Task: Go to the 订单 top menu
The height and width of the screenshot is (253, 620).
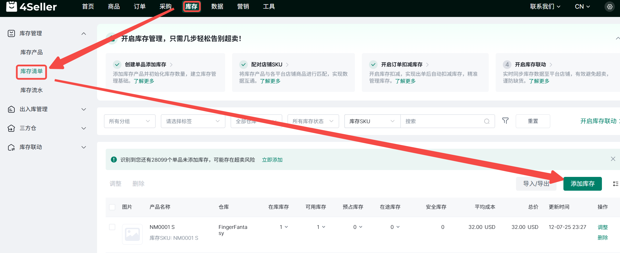Action: coord(140,7)
